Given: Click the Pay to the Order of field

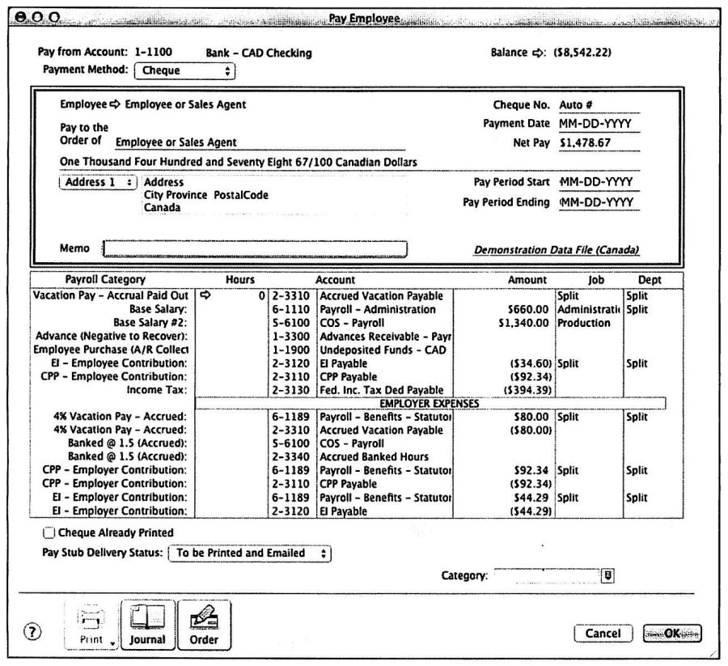Looking at the screenshot, I should (x=260, y=142).
